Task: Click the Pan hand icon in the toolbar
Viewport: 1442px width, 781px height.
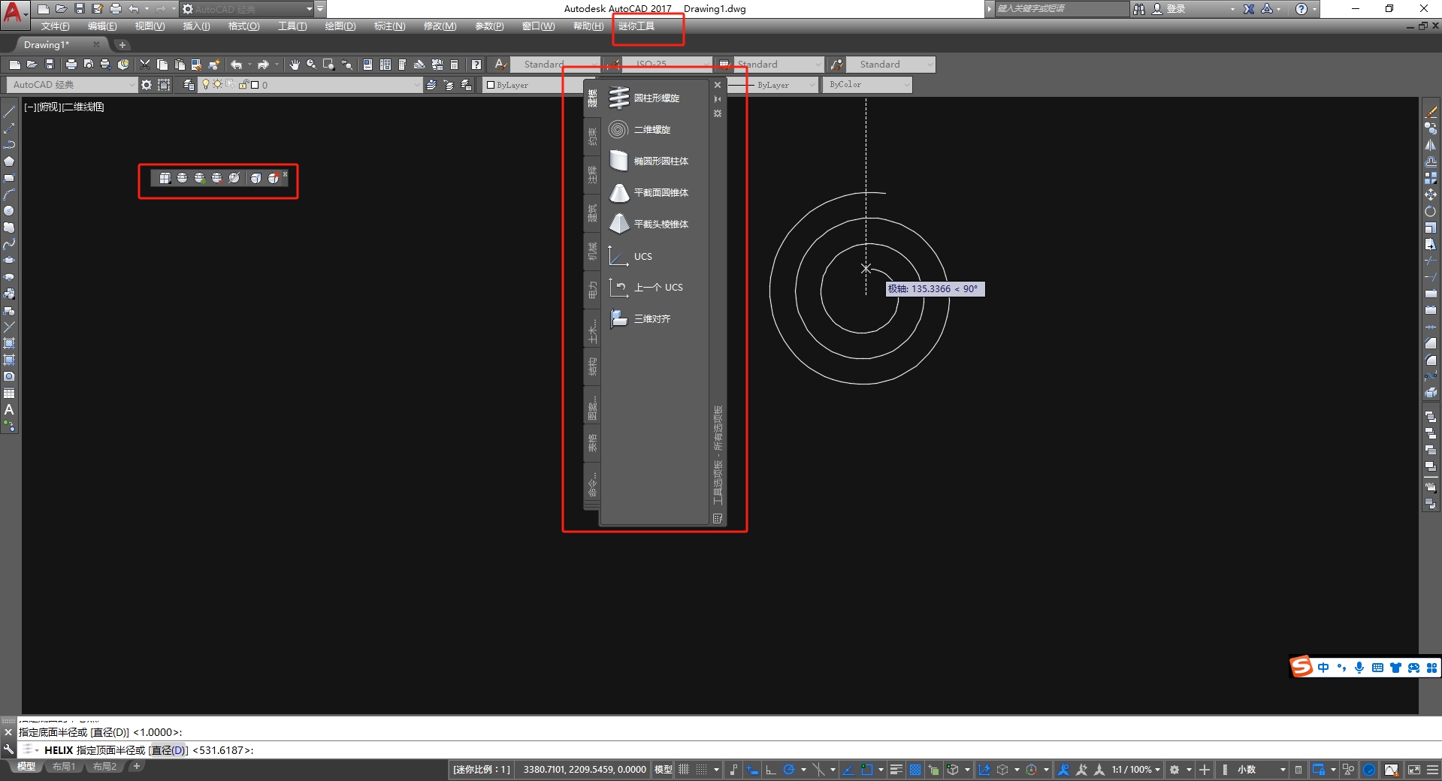Action: tap(294, 65)
